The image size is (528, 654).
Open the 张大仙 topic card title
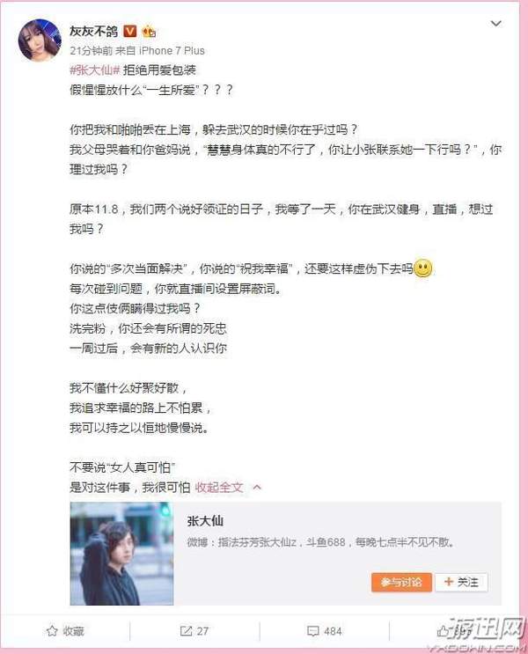point(205,520)
